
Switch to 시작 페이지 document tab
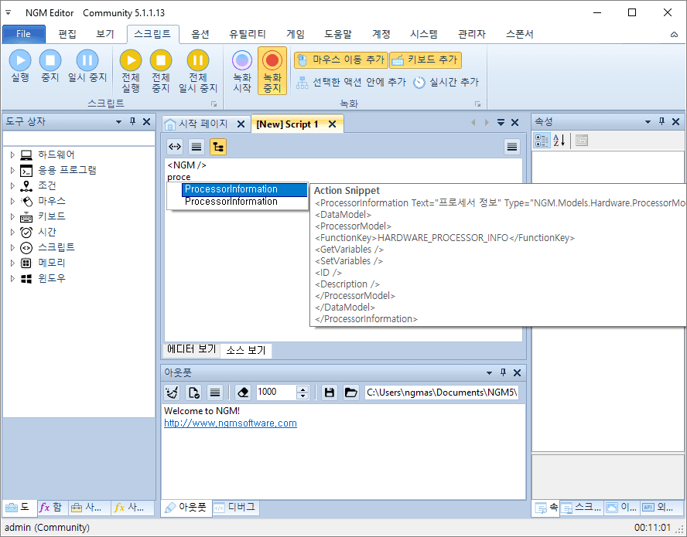pos(203,124)
